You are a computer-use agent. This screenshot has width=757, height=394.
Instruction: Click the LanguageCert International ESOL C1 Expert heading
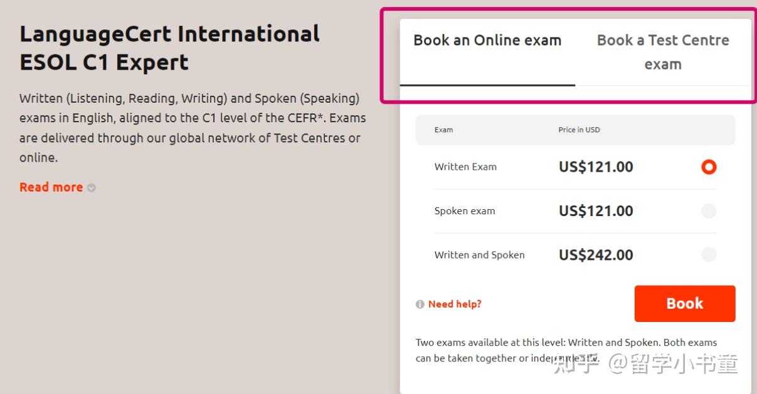point(169,48)
